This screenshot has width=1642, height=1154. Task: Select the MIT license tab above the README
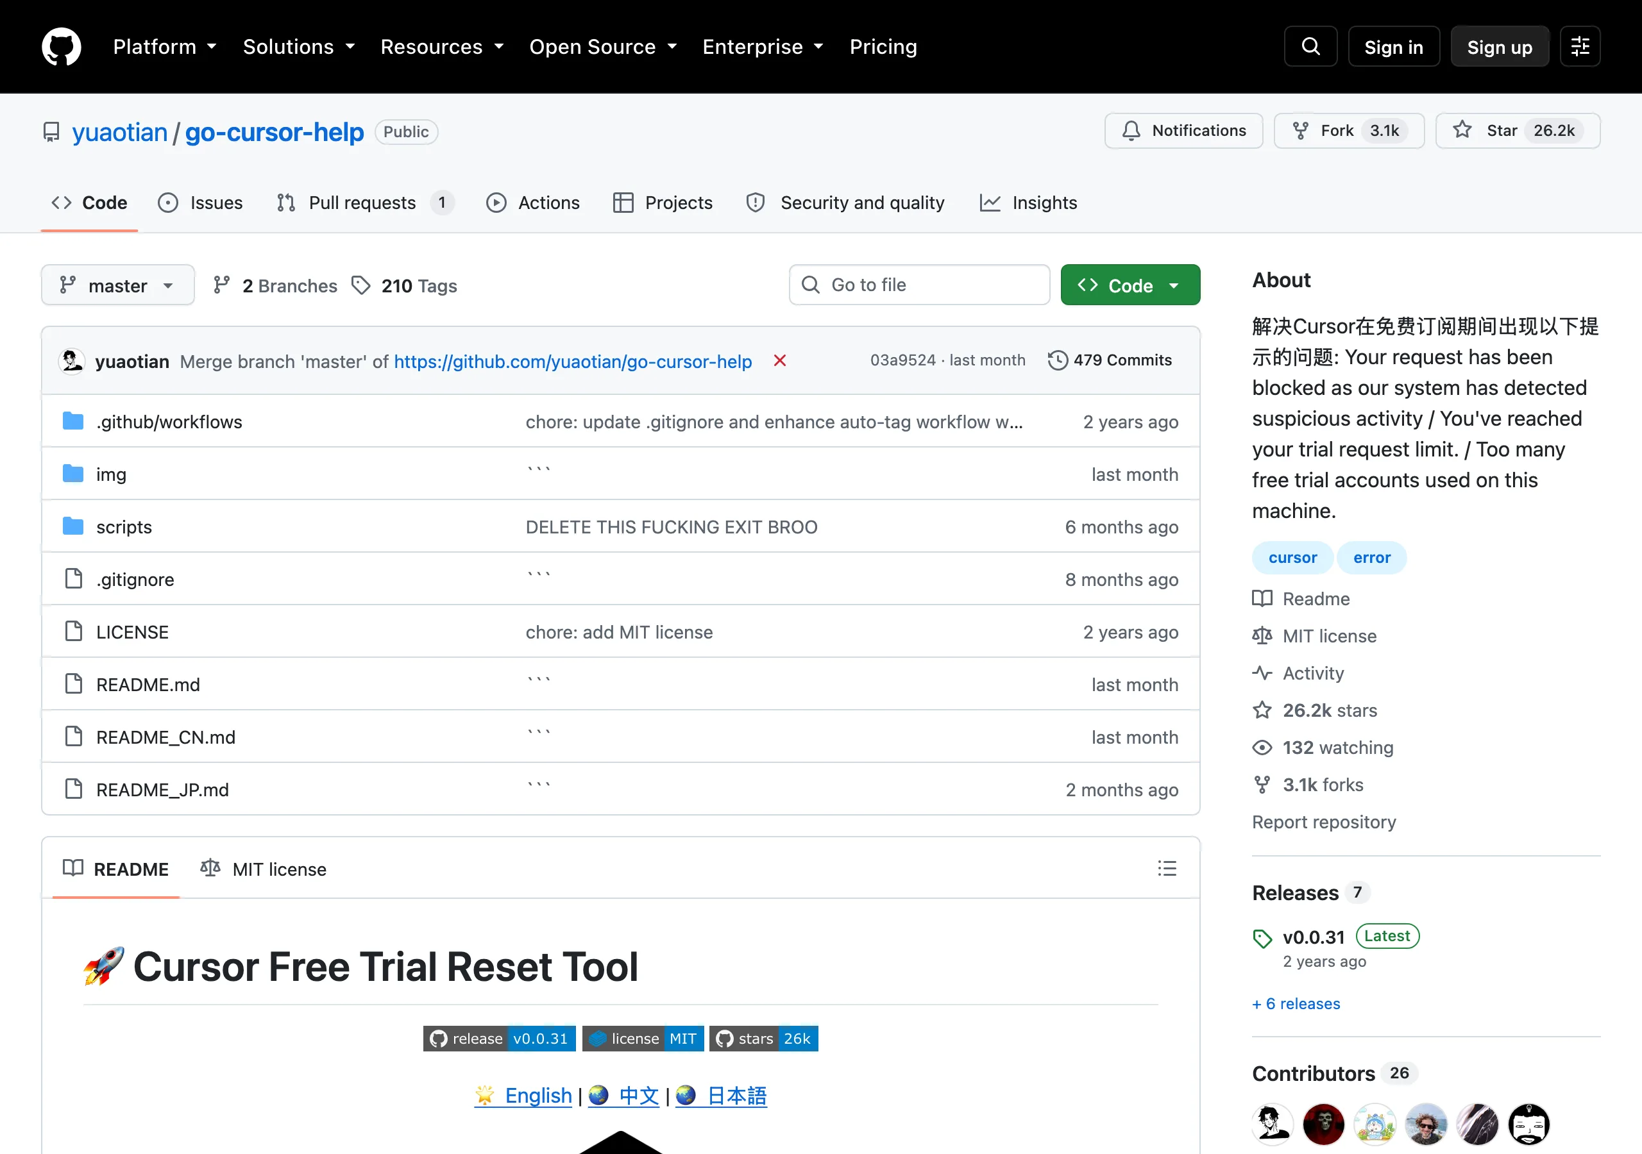264,869
